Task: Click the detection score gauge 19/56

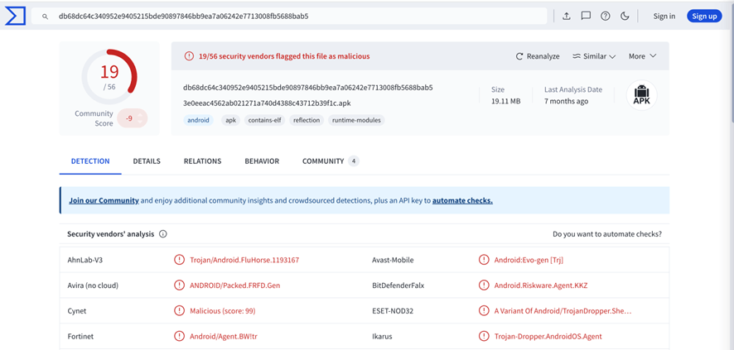Action: tap(109, 77)
